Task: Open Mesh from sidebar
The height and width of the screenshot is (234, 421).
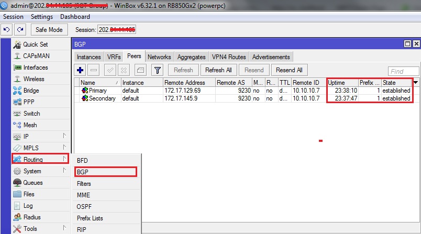Action: 41,125
